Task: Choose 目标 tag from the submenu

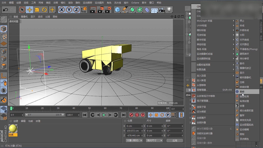Action: pos(242,91)
